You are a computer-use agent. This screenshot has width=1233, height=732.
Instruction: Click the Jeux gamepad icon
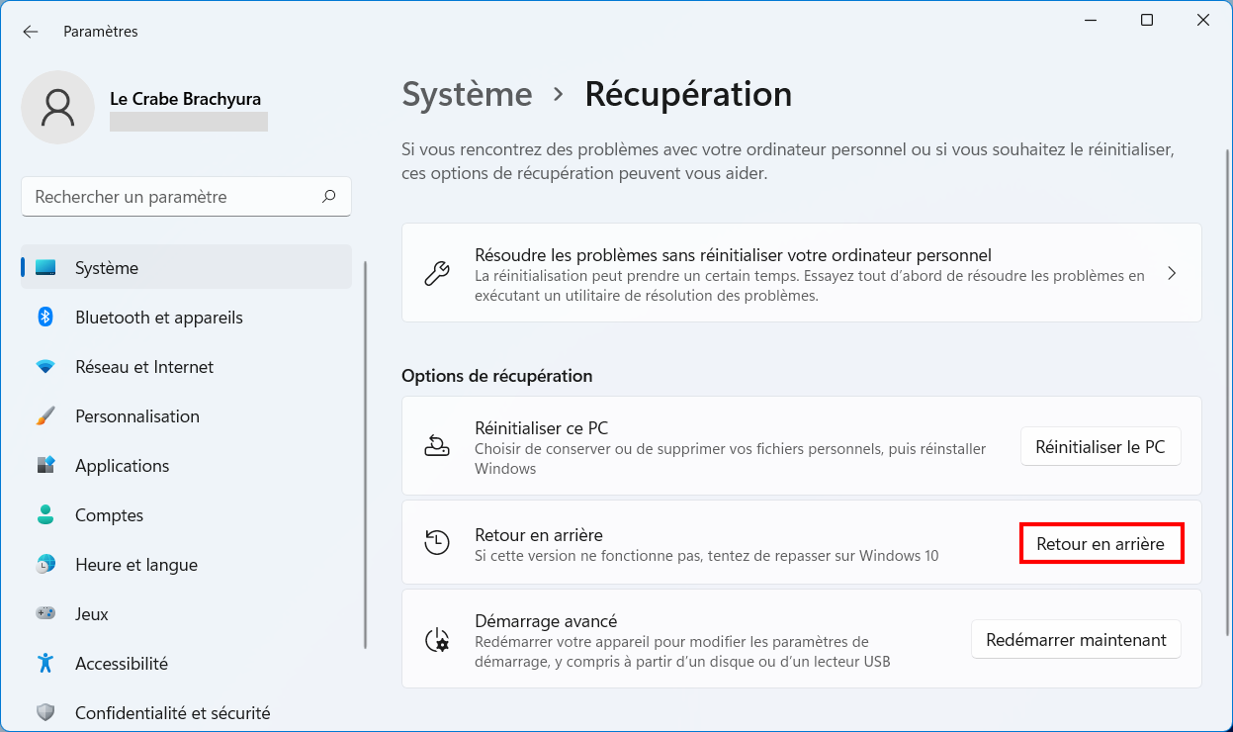pos(45,614)
